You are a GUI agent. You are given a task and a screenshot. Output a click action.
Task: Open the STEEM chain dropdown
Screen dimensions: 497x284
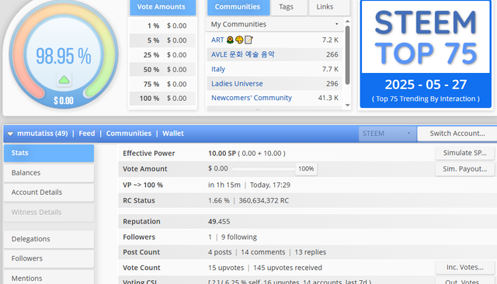pos(388,133)
